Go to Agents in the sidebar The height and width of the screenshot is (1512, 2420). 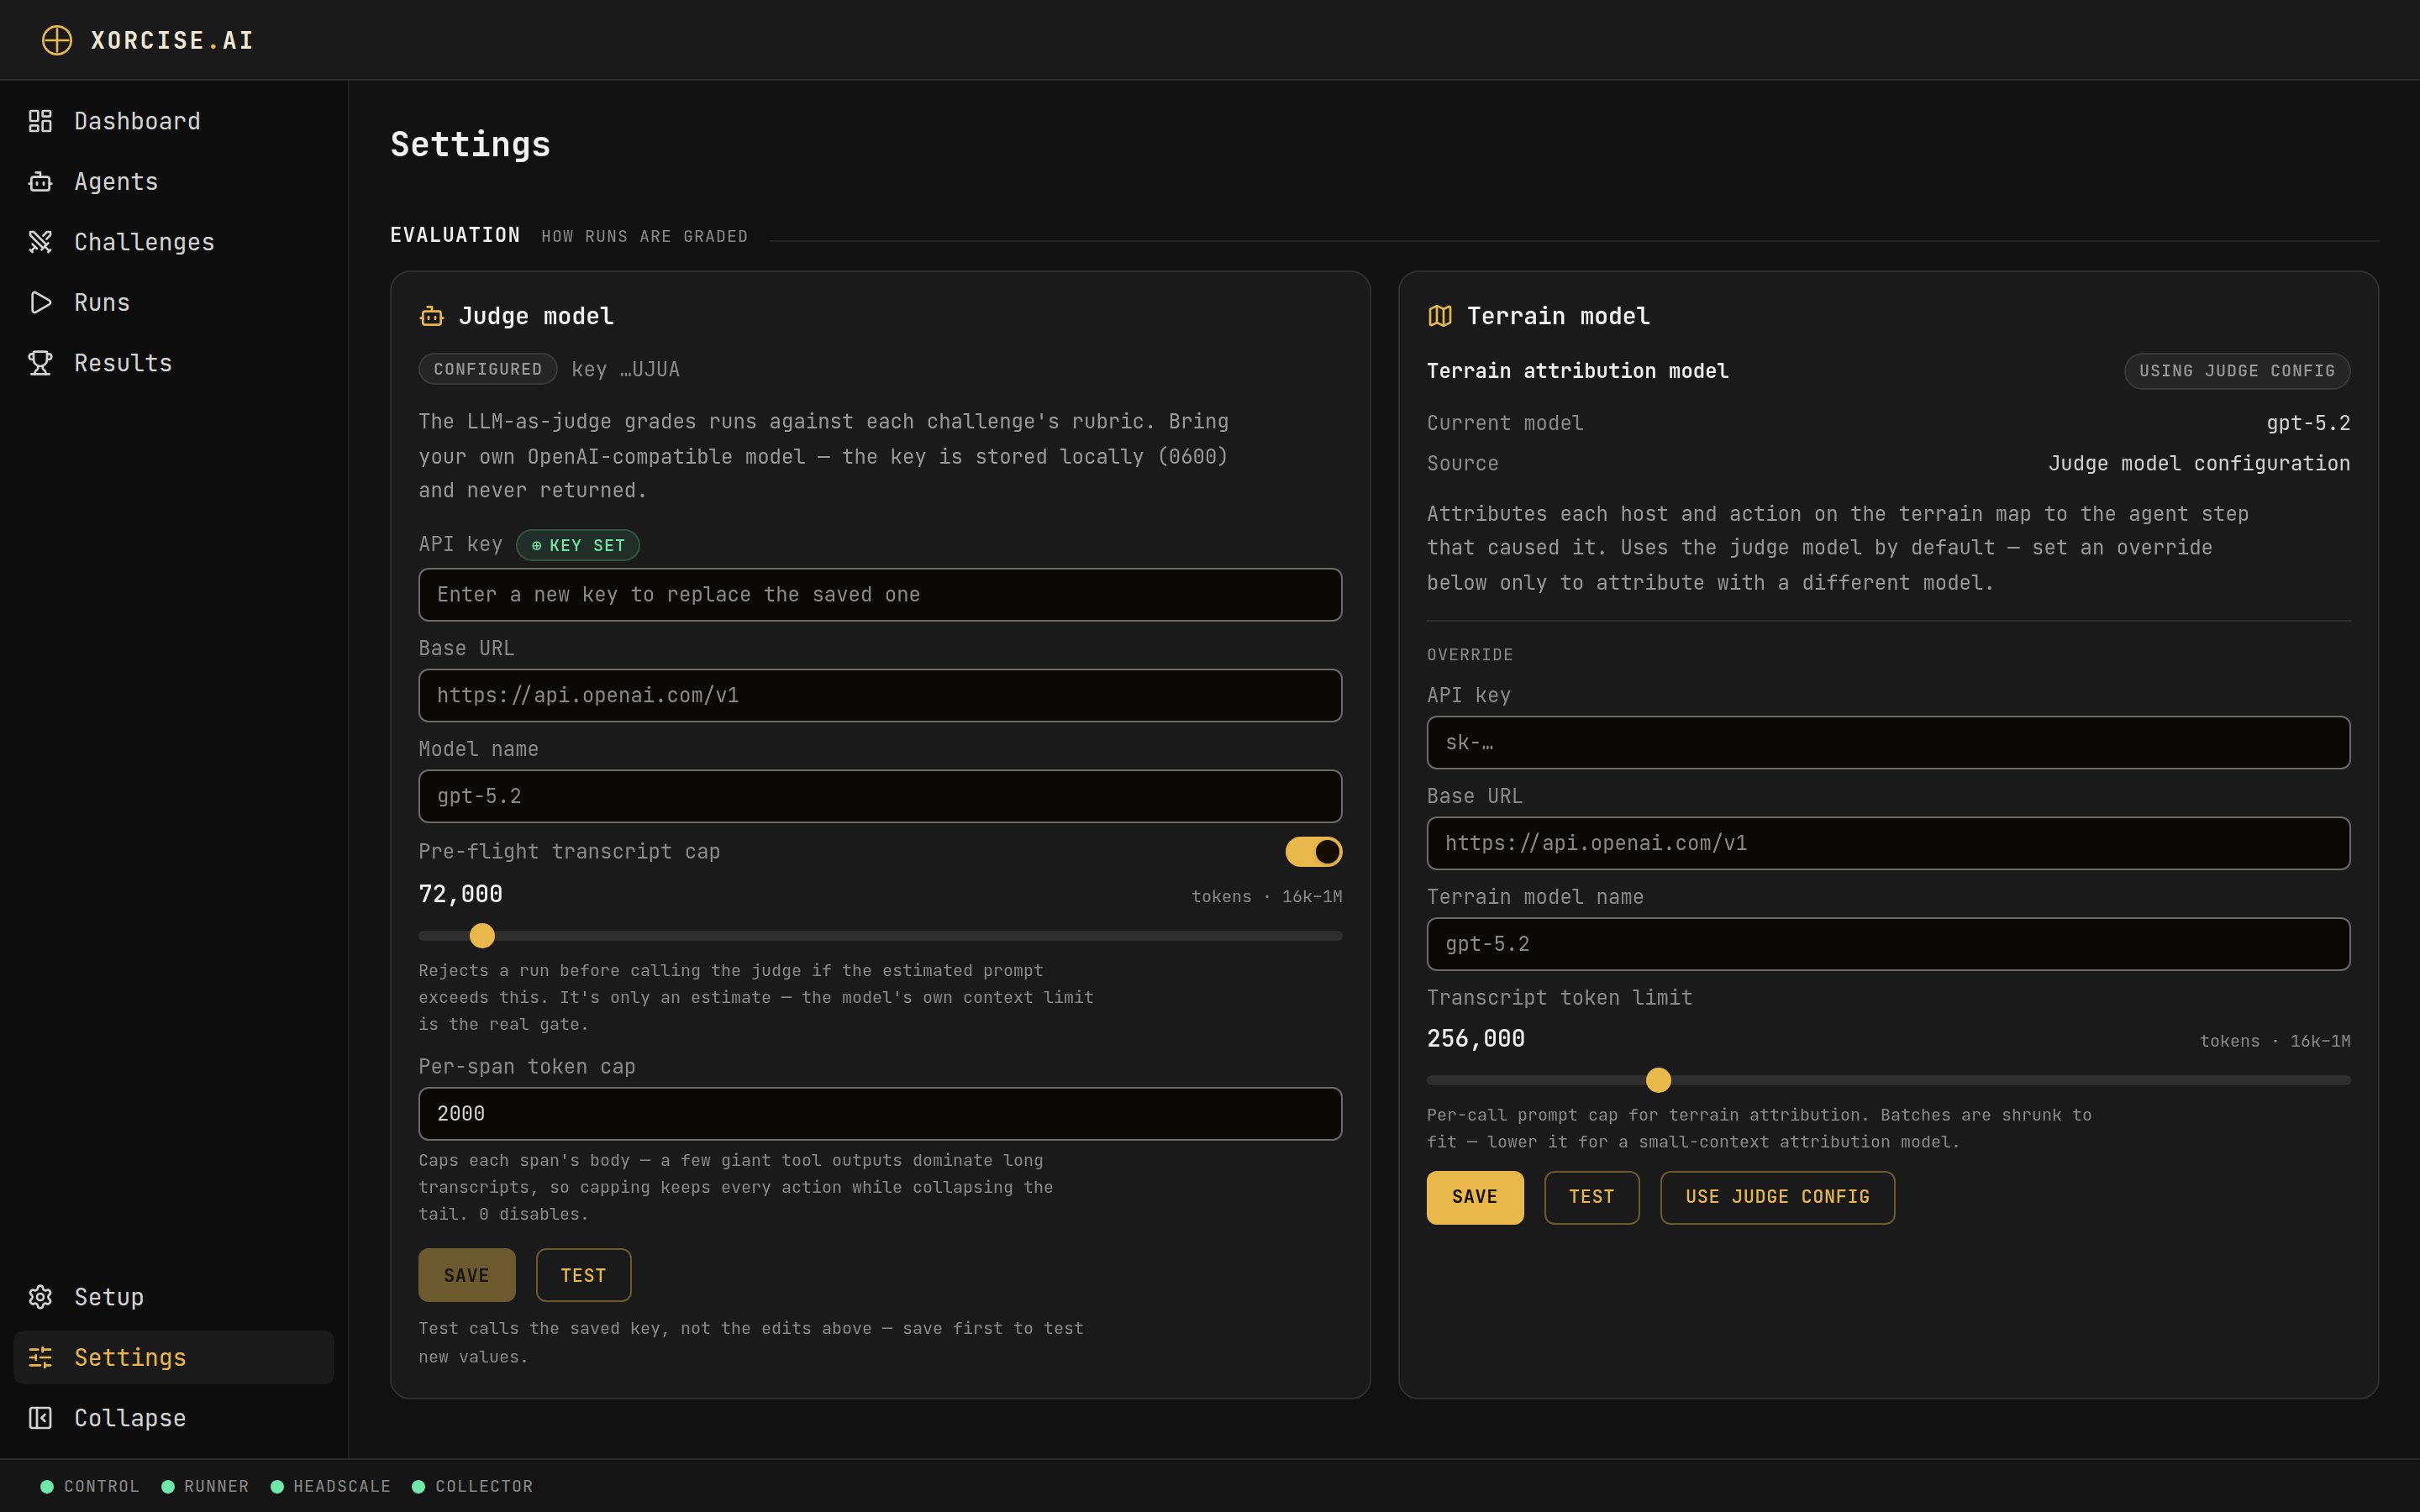click(174, 182)
